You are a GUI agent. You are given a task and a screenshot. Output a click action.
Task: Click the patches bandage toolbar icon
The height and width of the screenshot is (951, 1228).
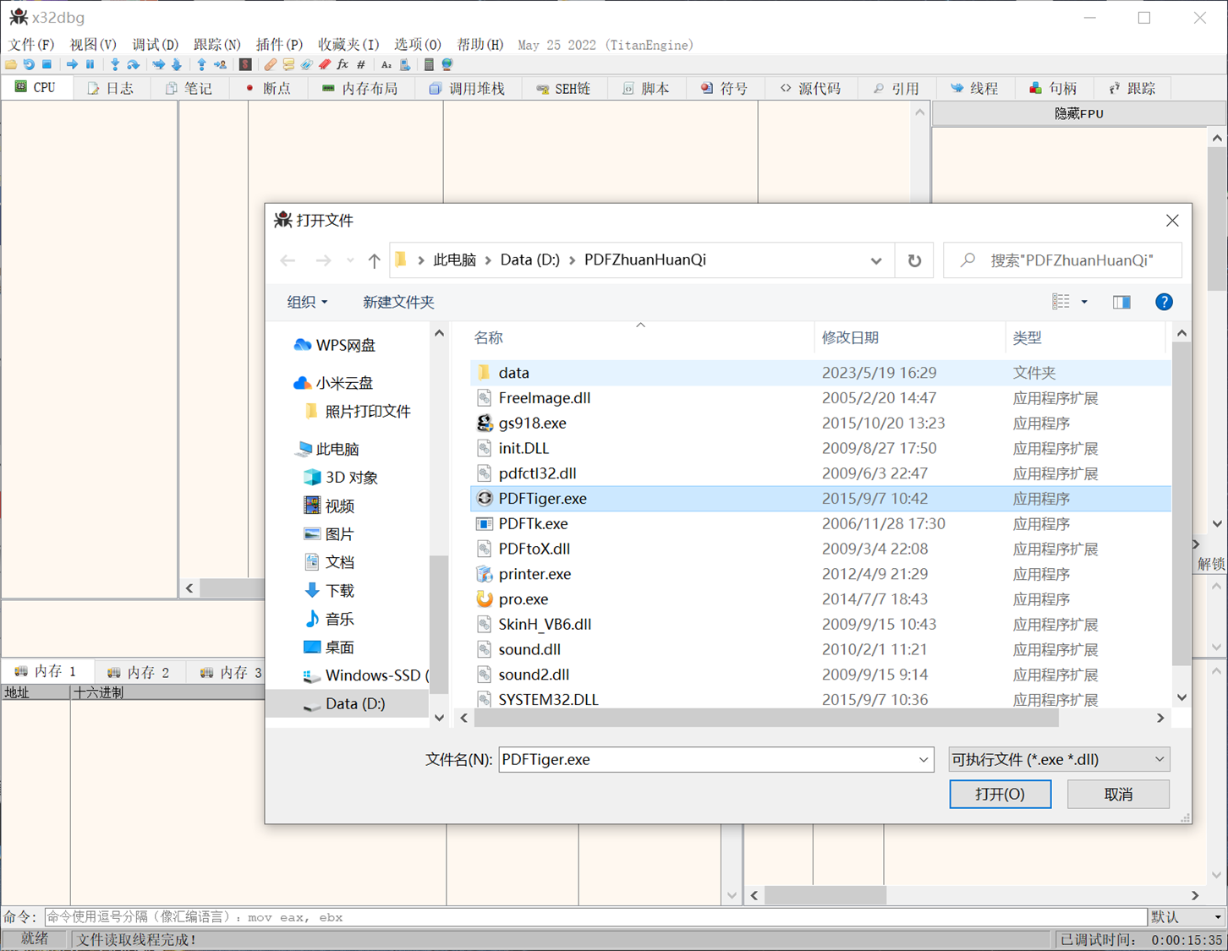pyautogui.click(x=270, y=64)
